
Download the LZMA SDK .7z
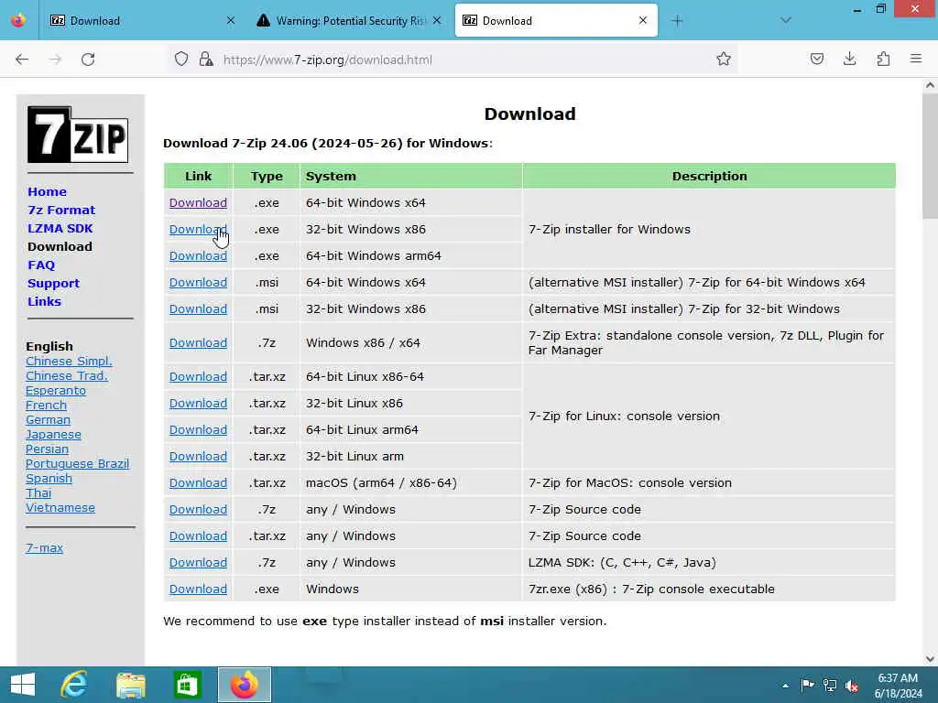pos(198,563)
